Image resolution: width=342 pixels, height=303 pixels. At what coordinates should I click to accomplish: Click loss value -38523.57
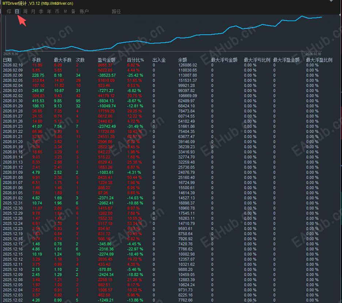[x=107, y=75]
